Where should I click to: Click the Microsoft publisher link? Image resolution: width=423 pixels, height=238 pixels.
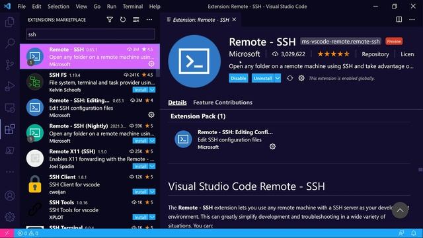tap(245, 54)
